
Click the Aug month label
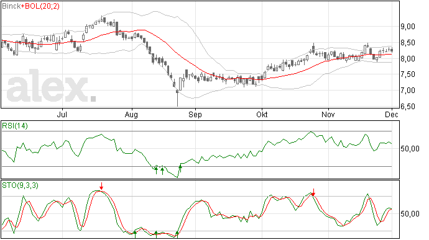131,115
